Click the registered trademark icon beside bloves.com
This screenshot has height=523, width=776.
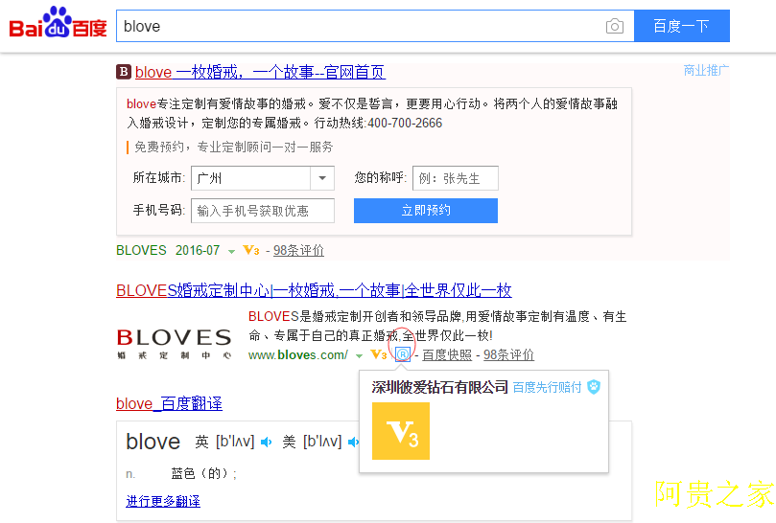pos(403,354)
